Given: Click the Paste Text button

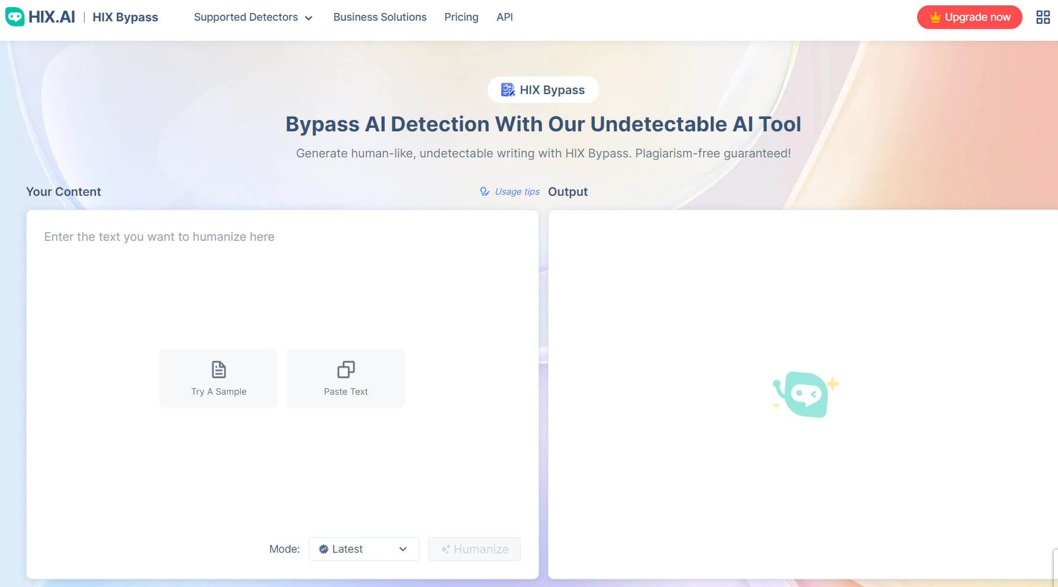Looking at the screenshot, I should (346, 378).
